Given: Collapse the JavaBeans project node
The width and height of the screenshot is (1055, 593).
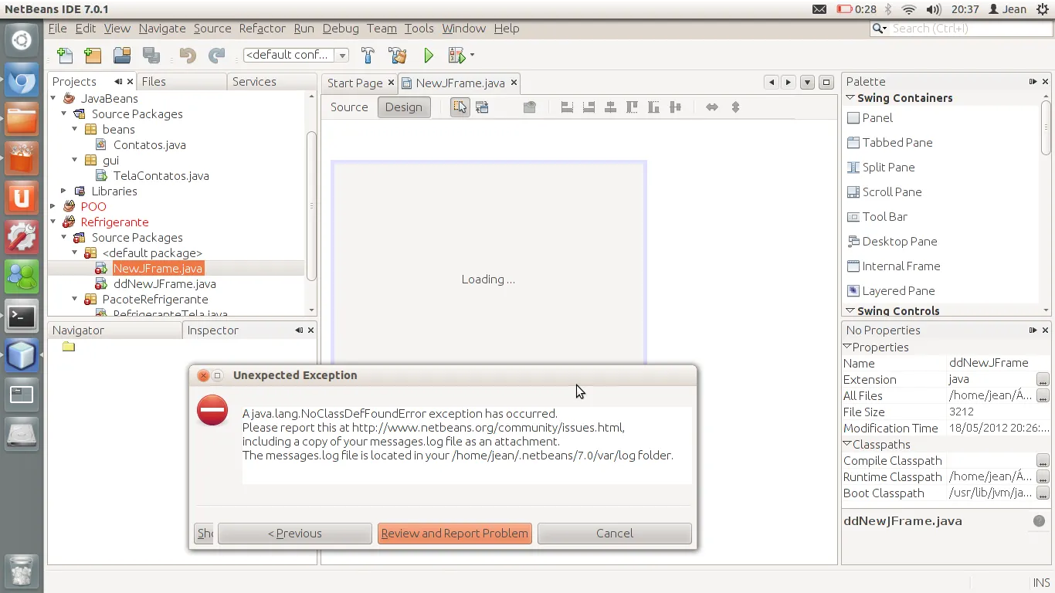Looking at the screenshot, I should 53,98.
